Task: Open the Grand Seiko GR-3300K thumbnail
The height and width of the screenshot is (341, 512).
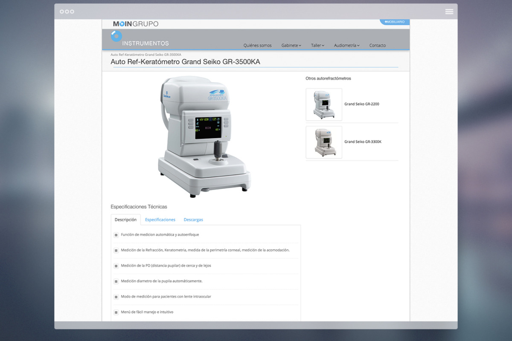Action: (324, 142)
